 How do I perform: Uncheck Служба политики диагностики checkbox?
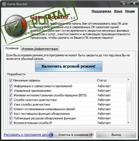coord(11,100)
